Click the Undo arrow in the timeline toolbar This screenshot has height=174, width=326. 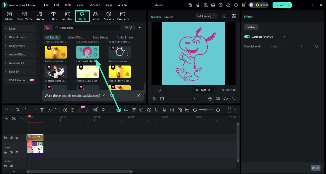27,110
